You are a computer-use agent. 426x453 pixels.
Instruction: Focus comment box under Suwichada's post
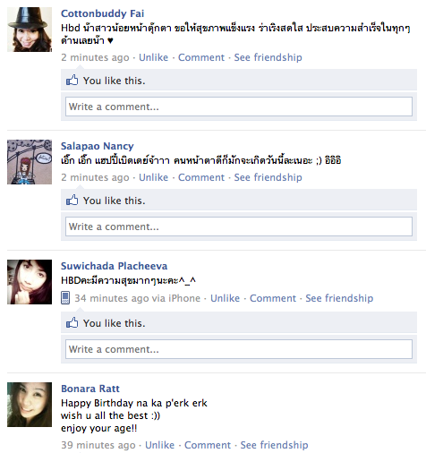(x=239, y=349)
